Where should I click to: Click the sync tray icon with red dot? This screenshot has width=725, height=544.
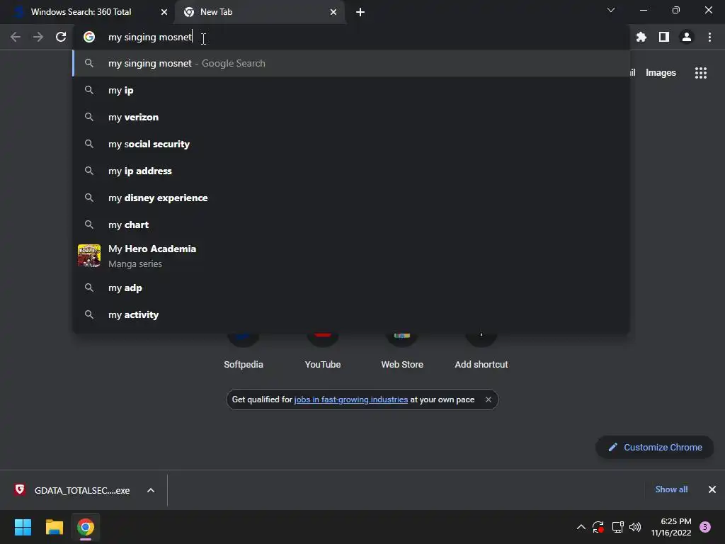[598, 527]
